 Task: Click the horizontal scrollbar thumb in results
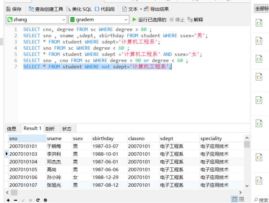click(14, 193)
